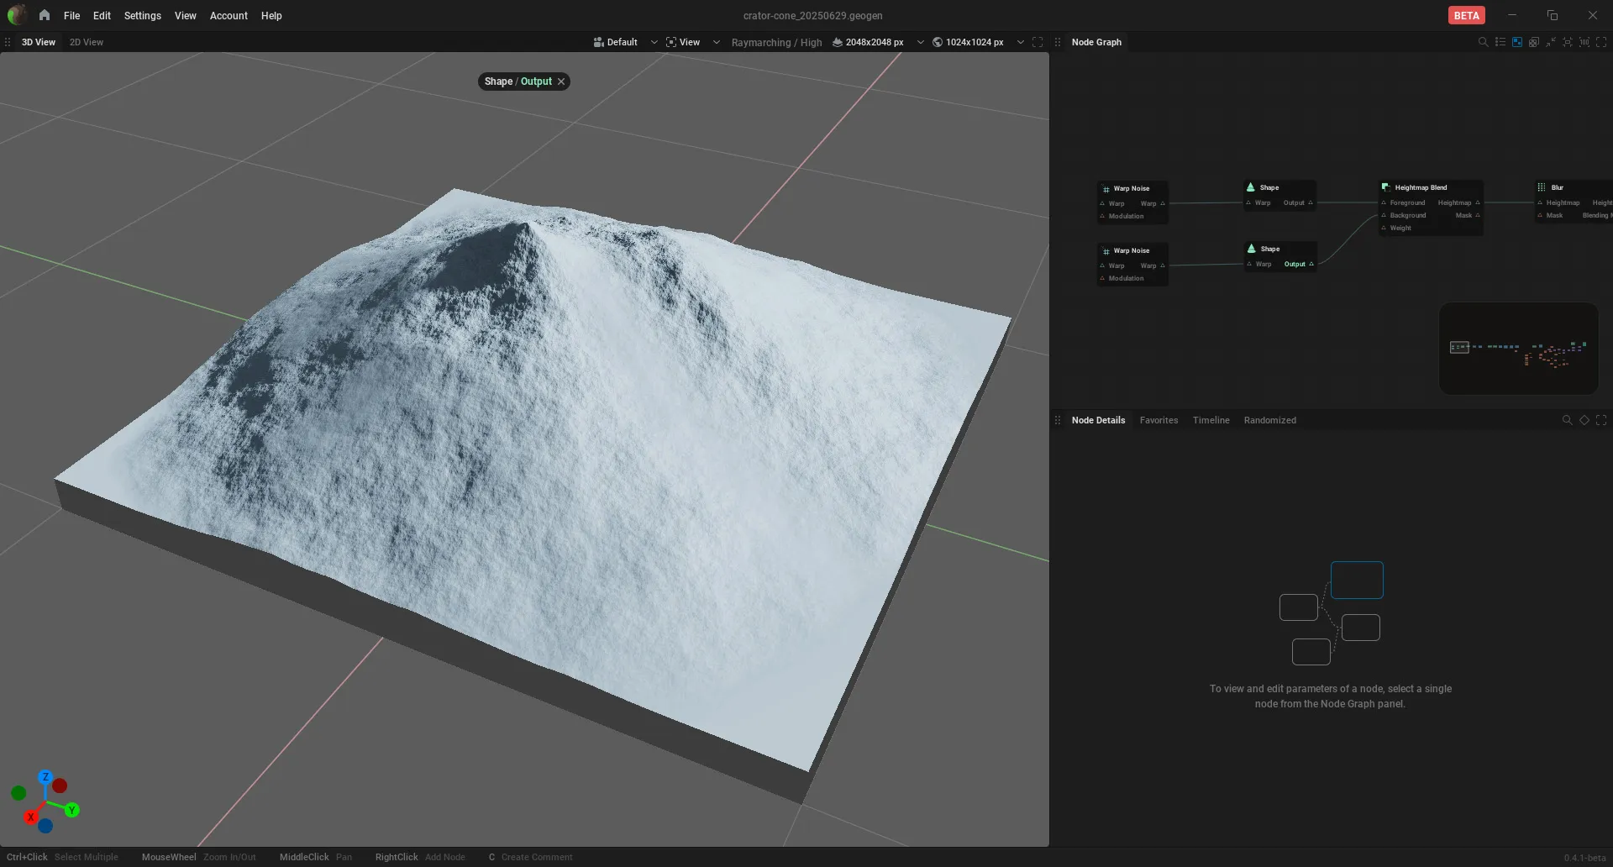The height and width of the screenshot is (867, 1613).
Task: Select the Heightmap Blend node
Action: point(1431,208)
